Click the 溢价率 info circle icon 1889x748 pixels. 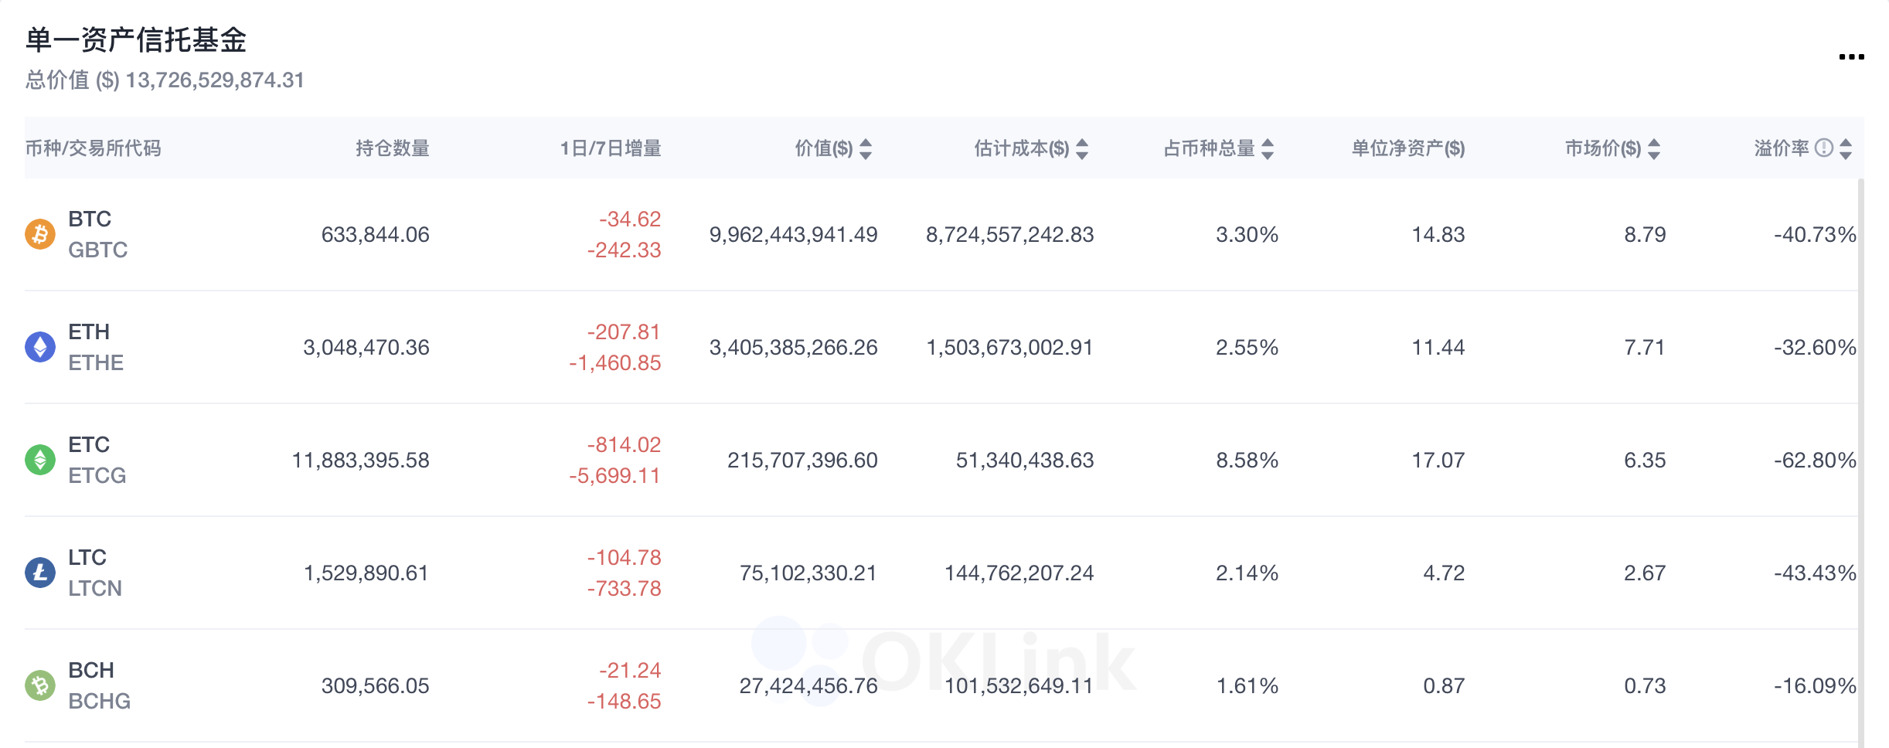(1824, 148)
